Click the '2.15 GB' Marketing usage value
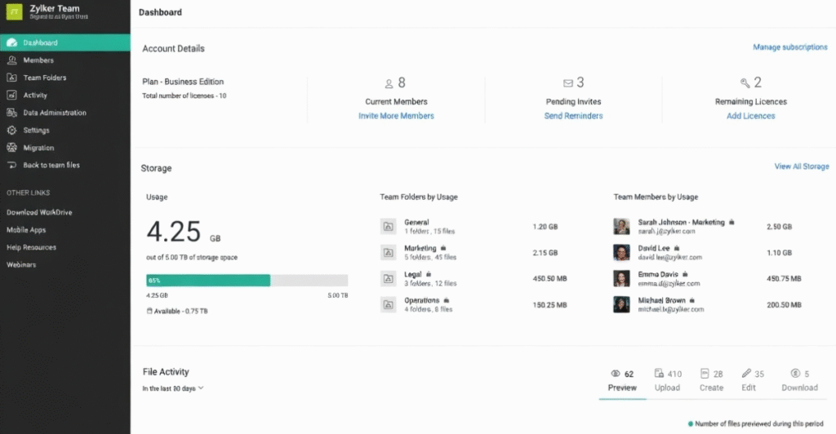836x434 pixels. pyautogui.click(x=545, y=252)
